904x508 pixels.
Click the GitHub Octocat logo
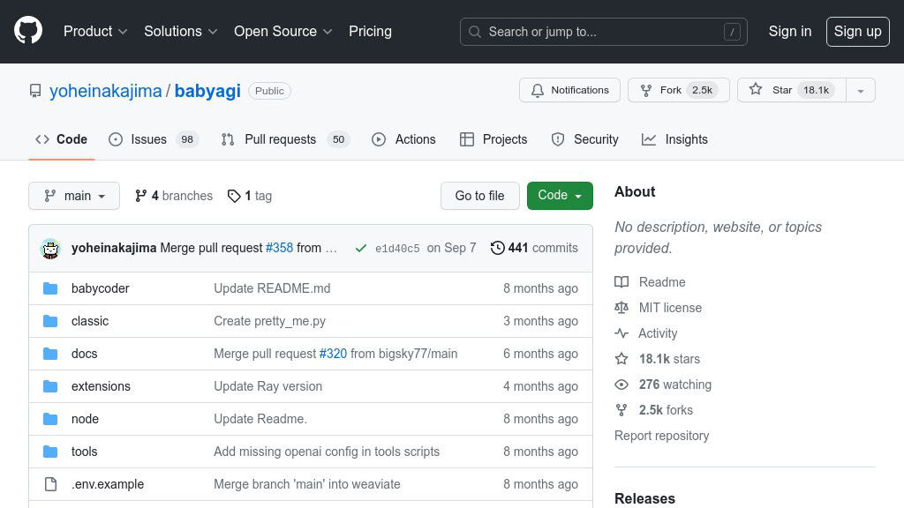click(27, 30)
